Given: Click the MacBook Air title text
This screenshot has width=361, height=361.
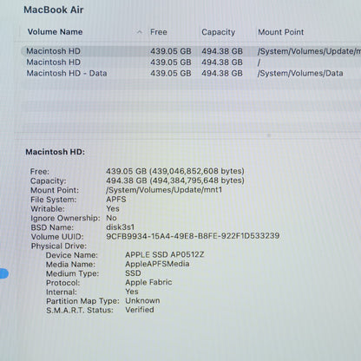Looking at the screenshot, I should pos(54,10).
